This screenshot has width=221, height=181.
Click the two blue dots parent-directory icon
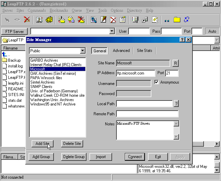[167, 21]
